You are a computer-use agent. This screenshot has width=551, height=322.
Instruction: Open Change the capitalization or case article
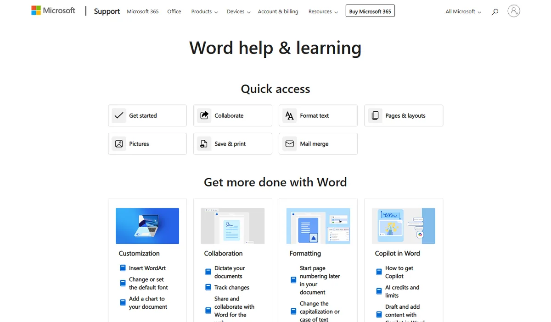[x=320, y=311]
